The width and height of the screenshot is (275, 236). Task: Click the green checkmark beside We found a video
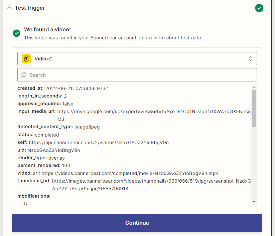tap(16, 33)
